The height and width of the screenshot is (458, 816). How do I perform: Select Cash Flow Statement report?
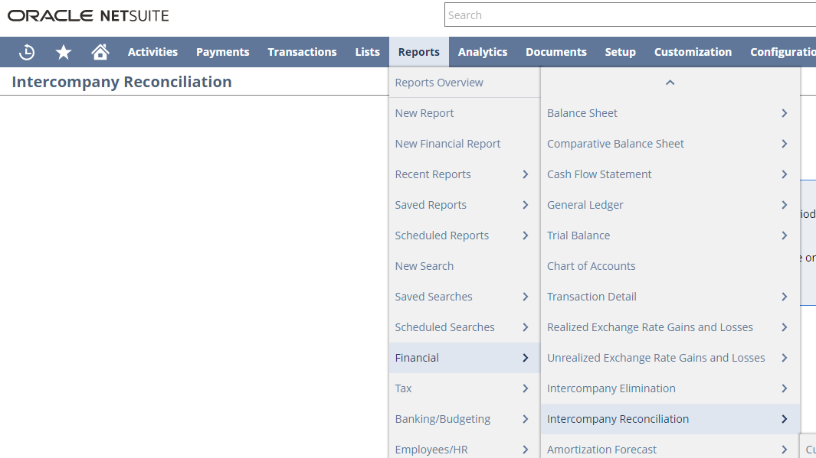(x=599, y=174)
